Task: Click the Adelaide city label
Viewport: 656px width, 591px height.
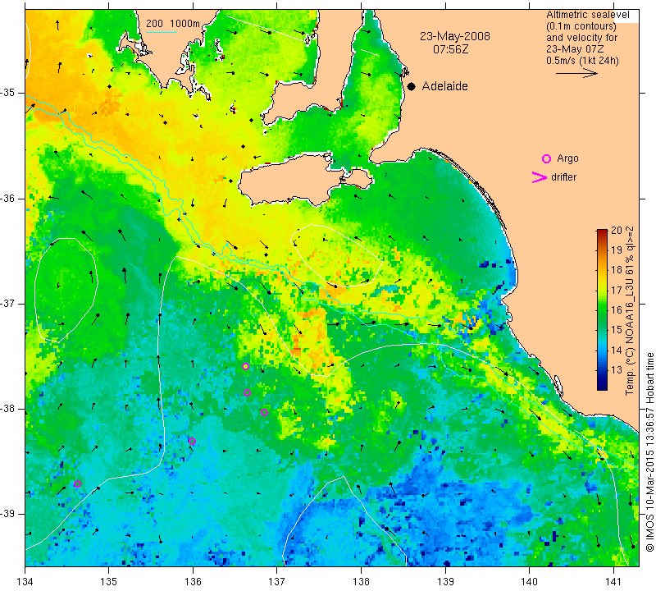Action: tap(444, 86)
